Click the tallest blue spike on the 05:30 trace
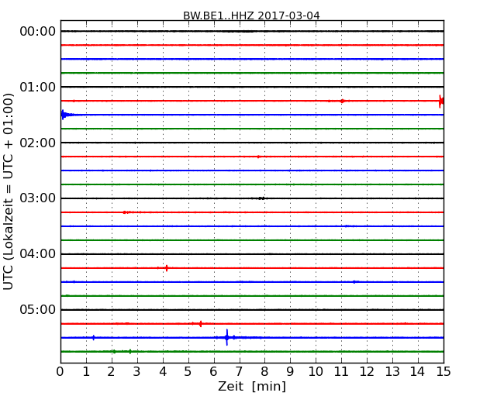504x403 pixels. pyautogui.click(x=227, y=337)
